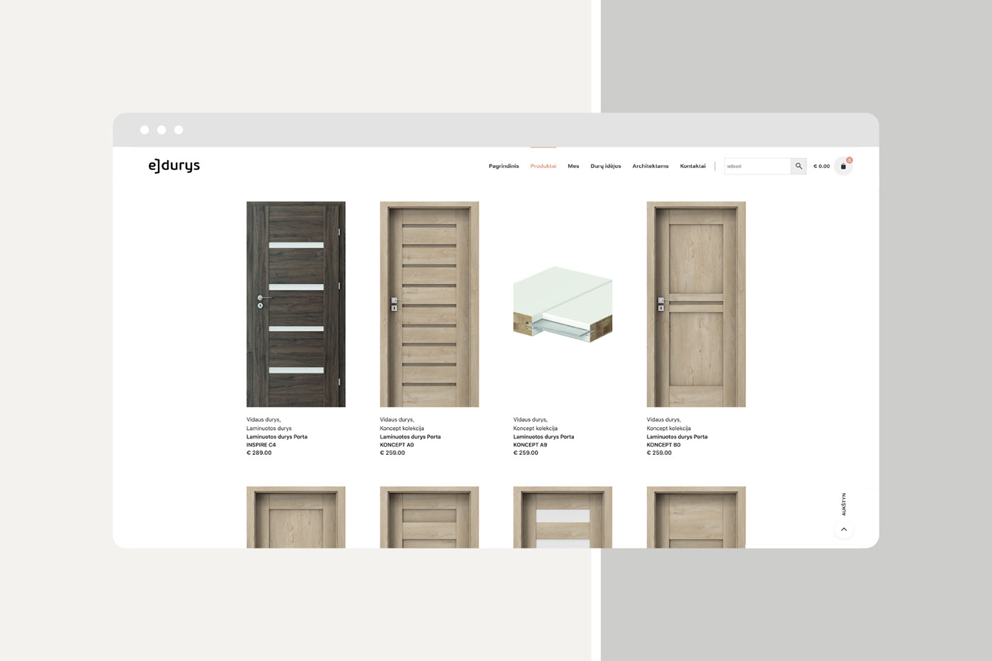Screen dimensions: 992x661
Task: Click the AUKŠTYN vertical label
Action: click(x=844, y=504)
